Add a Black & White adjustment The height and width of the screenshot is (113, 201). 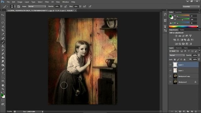tap(182, 40)
